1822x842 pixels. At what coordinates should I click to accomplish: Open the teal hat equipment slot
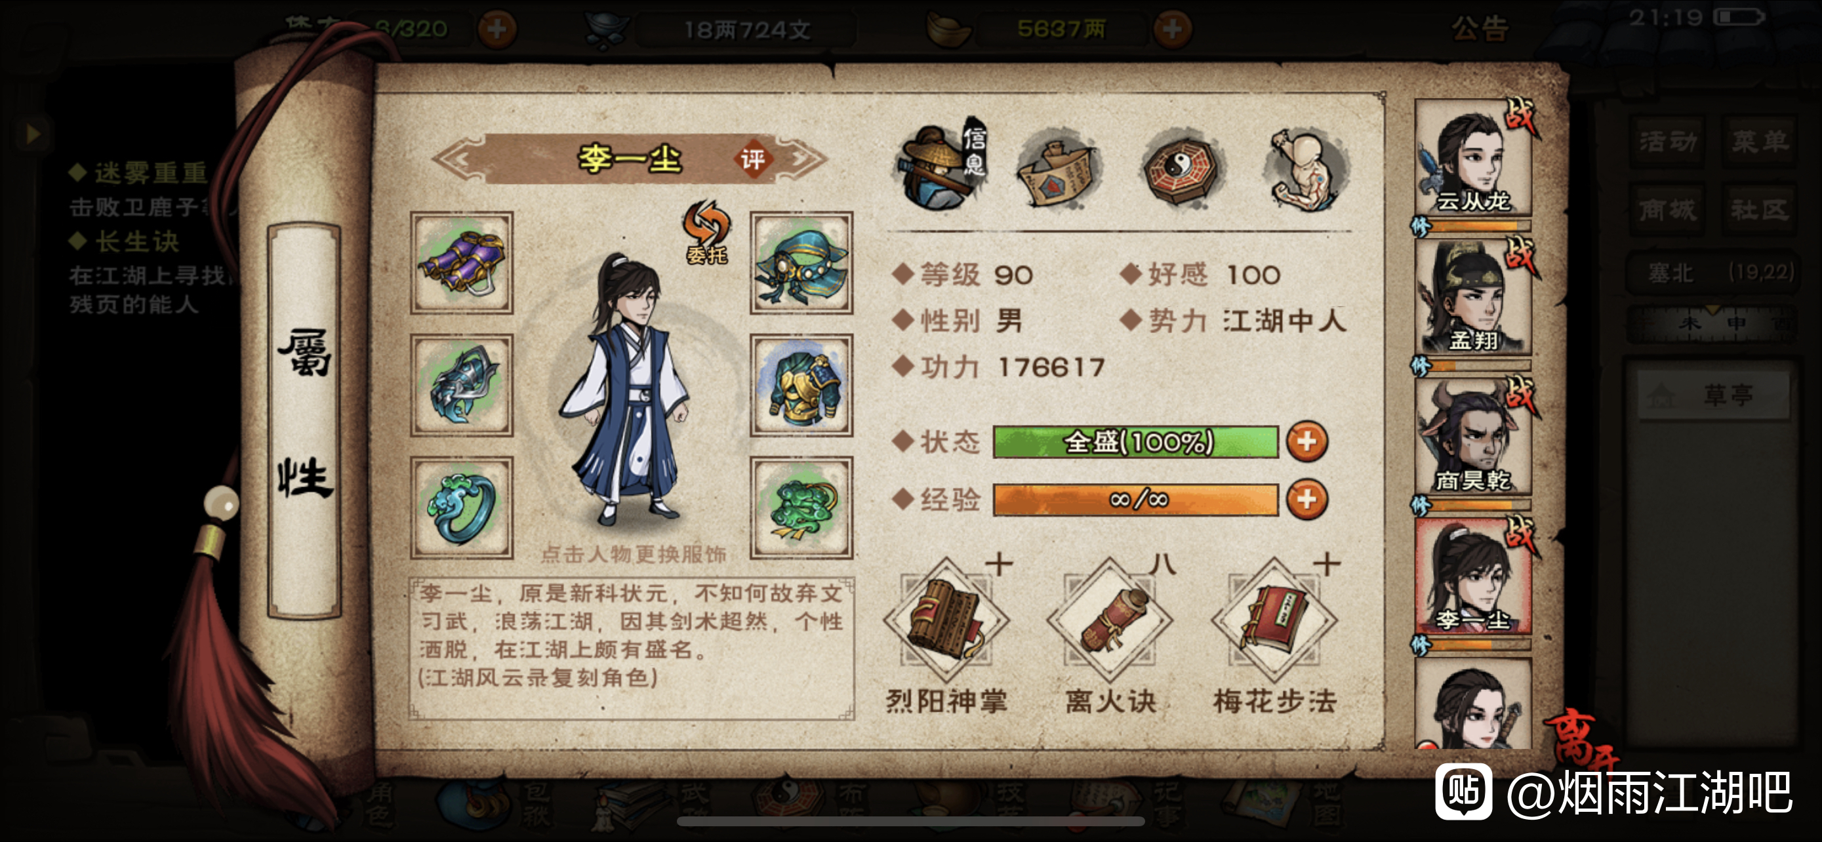coord(801,263)
